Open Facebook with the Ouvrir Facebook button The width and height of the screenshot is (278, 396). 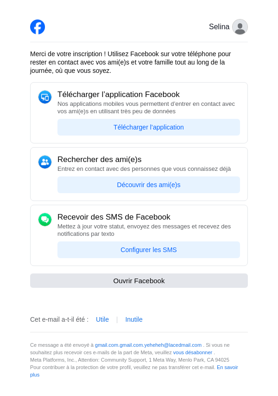139,280
